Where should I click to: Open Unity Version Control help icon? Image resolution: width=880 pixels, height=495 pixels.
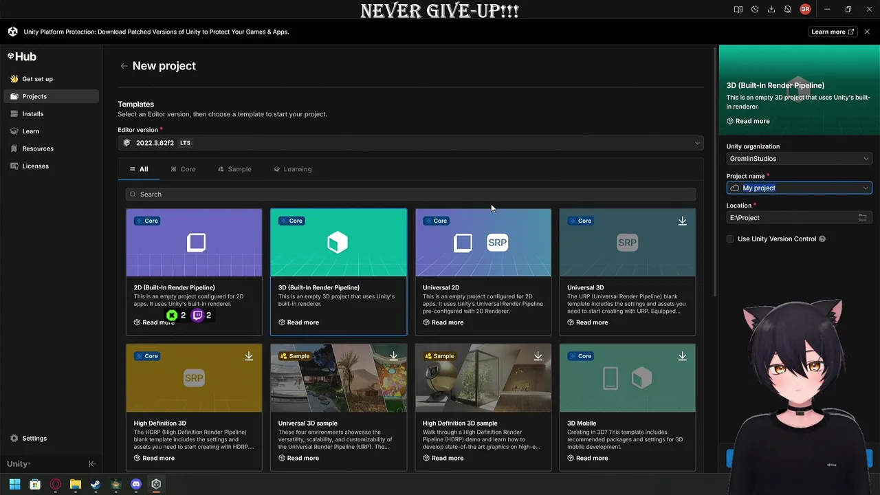coord(822,239)
